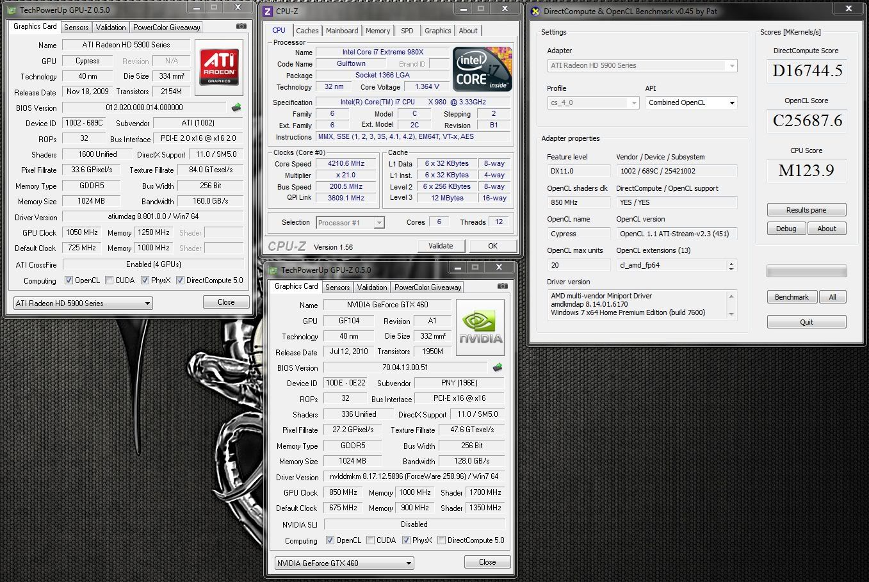The height and width of the screenshot is (582, 869).
Task: Click the BIOS save icon in ATI GPU-Z
Action: (x=236, y=108)
